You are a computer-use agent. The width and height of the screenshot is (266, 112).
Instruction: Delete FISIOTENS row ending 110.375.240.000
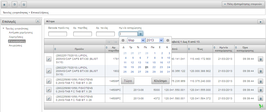point(260,81)
